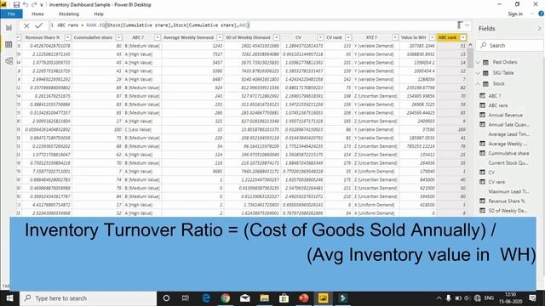Select the Value in WH column header
545x306 pixels.
(x=413, y=37)
